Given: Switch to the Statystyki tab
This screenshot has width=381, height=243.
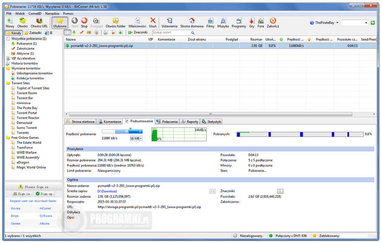Looking at the screenshot, I should (x=212, y=122).
